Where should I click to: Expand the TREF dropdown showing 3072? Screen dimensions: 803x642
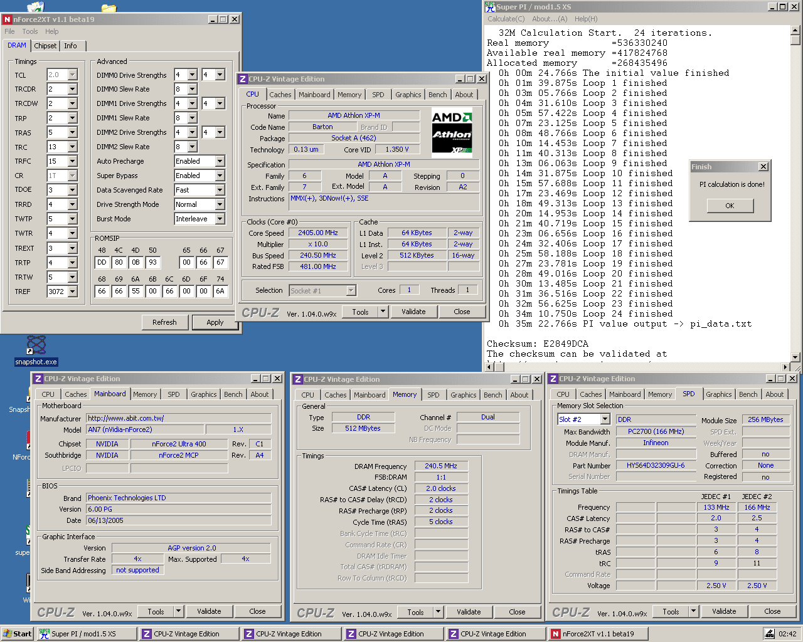click(73, 292)
